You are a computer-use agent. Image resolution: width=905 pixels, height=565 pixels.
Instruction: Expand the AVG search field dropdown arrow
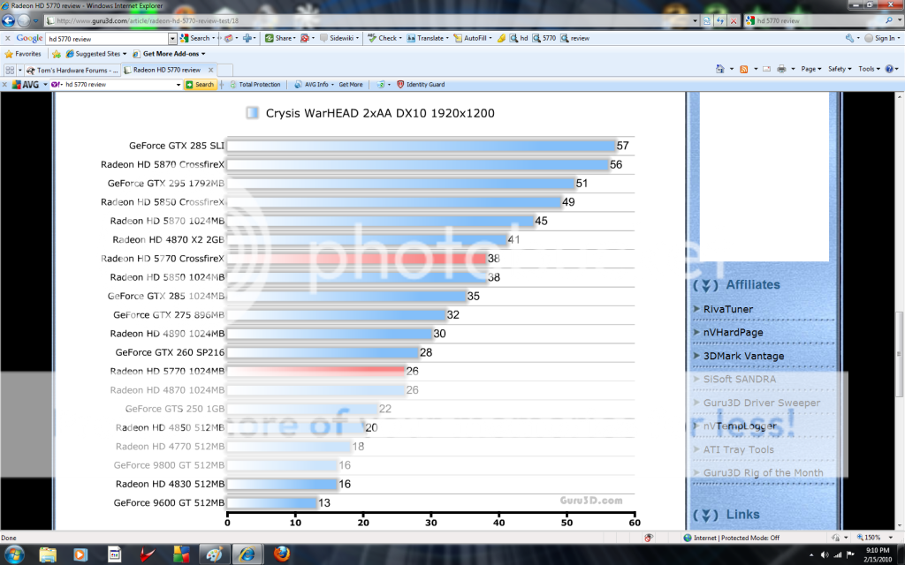[179, 84]
